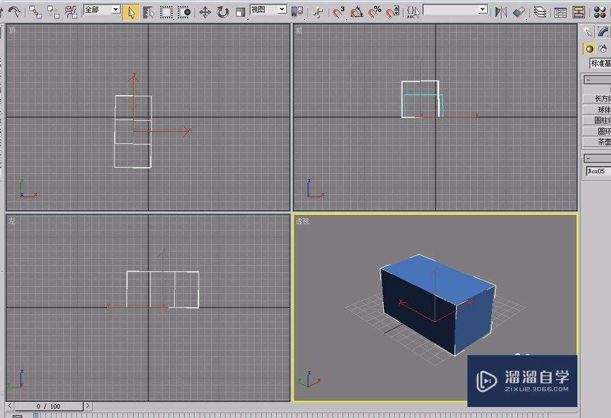The height and width of the screenshot is (418, 611).
Task: Open the Layer Manager stack icon
Action: point(540,12)
